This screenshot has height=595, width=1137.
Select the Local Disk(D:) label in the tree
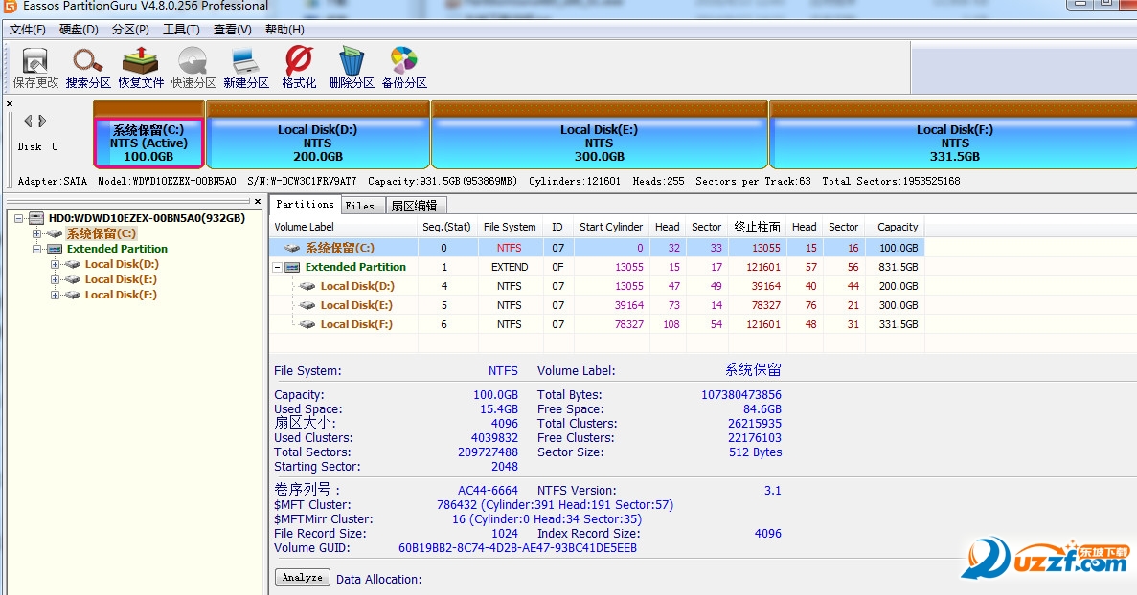pyautogui.click(x=122, y=264)
